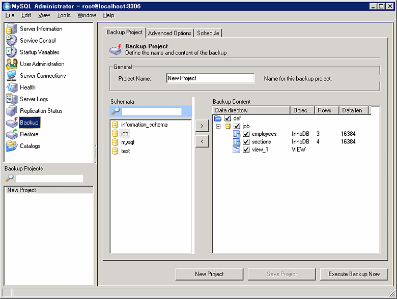Screen dimensions: 397x299
Task: Click the view_1 view icon
Action: tap(237, 149)
